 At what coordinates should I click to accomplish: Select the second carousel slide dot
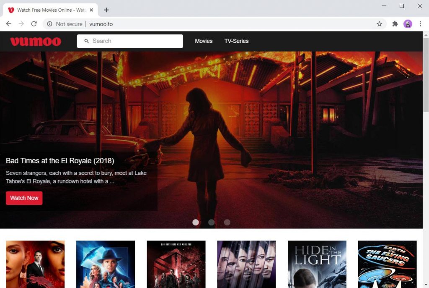211,222
